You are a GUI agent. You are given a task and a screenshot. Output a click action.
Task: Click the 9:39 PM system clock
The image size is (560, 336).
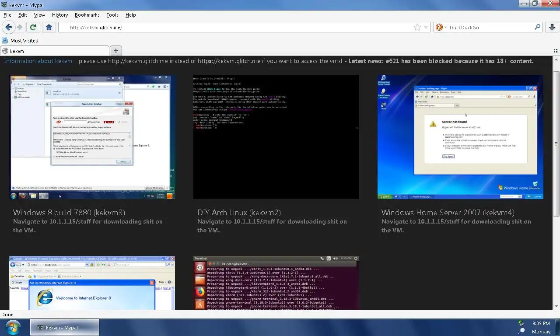click(x=541, y=323)
